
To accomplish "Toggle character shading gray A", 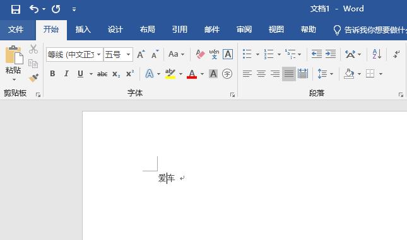I will point(213,74).
